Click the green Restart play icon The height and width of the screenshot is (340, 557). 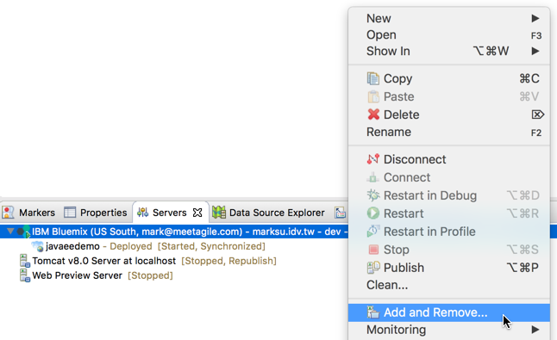373,213
